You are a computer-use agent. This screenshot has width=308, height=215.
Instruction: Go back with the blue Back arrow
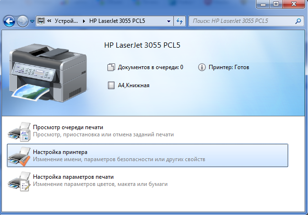coord(9,21)
